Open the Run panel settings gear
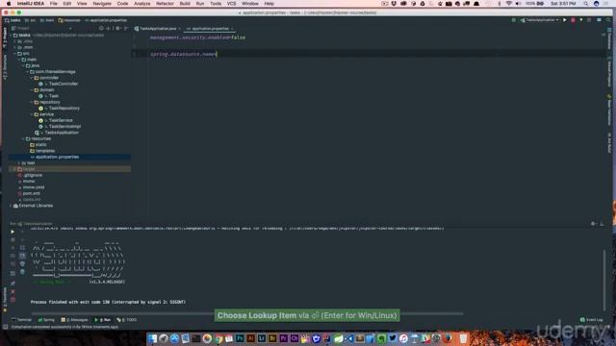 coord(593,224)
